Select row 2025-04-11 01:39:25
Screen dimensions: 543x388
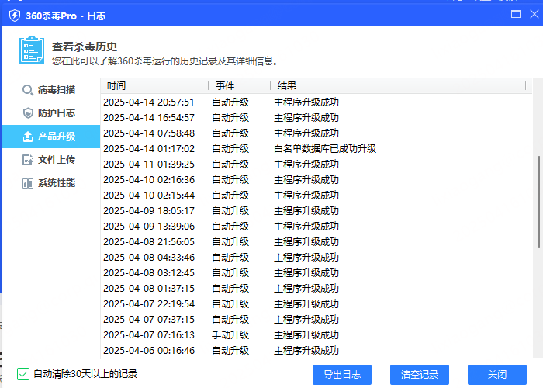pos(316,165)
